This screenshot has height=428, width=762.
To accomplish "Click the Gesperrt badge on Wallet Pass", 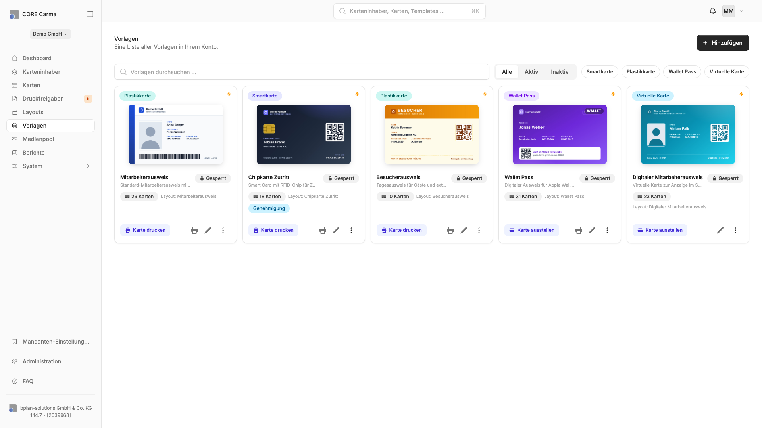I will click(x=597, y=178).
